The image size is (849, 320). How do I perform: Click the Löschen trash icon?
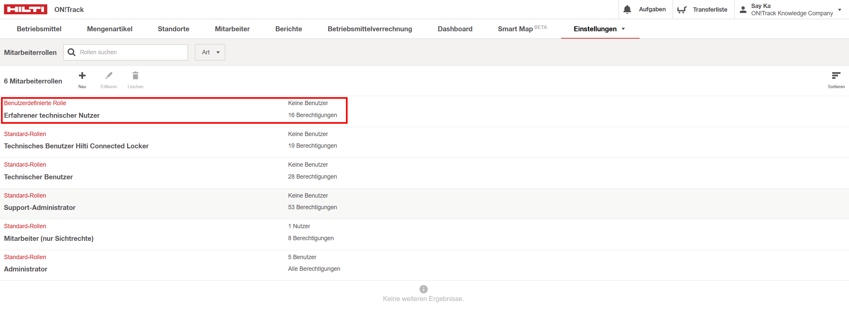(x=135, y=76)
